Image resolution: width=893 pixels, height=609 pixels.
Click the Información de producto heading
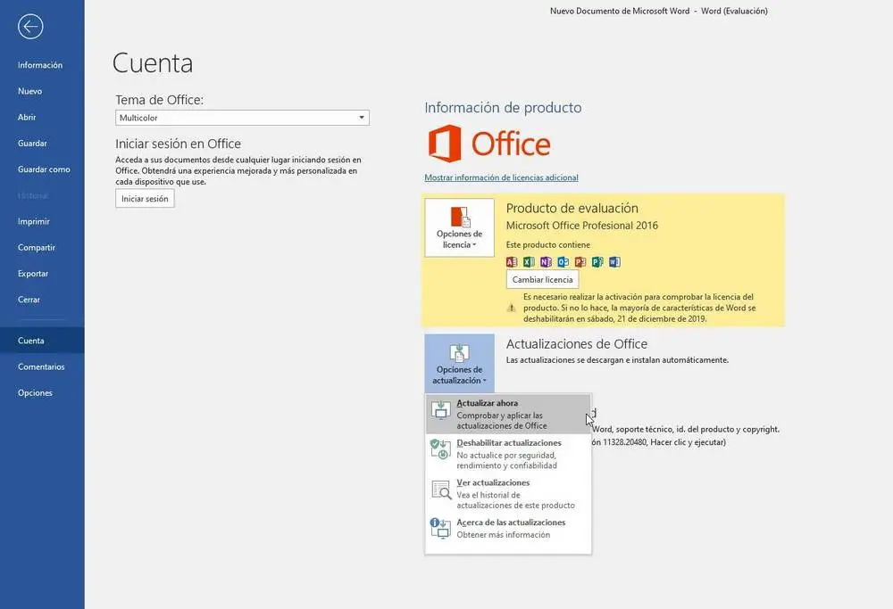click(x=503, y=108)
